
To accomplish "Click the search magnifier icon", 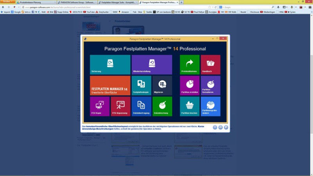I will click(273, 7).
